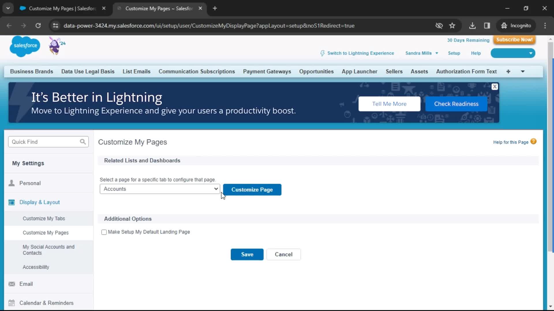This screenshot has width=554, height=311.
Task: Reload the page with browser refresh icon
Action: pos(38,26)
